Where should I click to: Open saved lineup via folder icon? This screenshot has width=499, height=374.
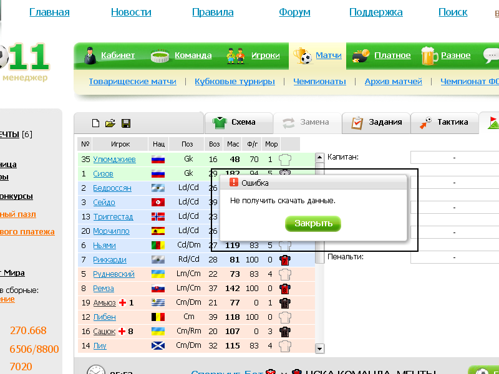coord(110,123)
